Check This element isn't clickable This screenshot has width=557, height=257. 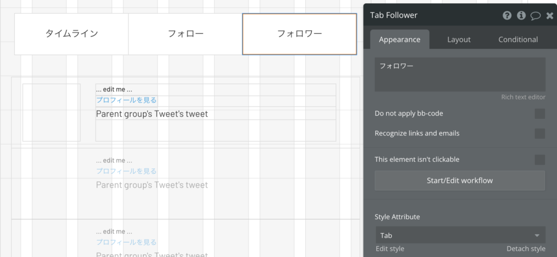pos(540,160)
